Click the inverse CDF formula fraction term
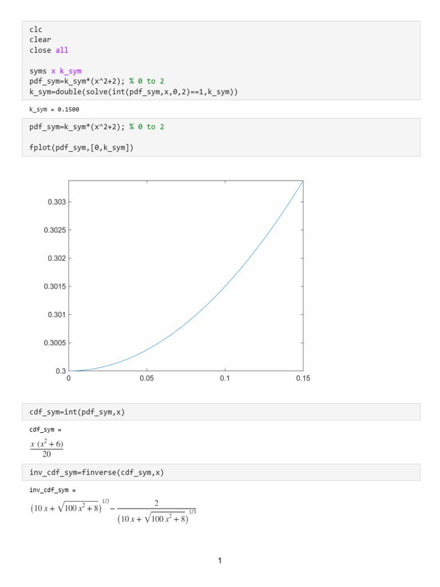This screenshot has width=440, height=587. pos(157,511)
